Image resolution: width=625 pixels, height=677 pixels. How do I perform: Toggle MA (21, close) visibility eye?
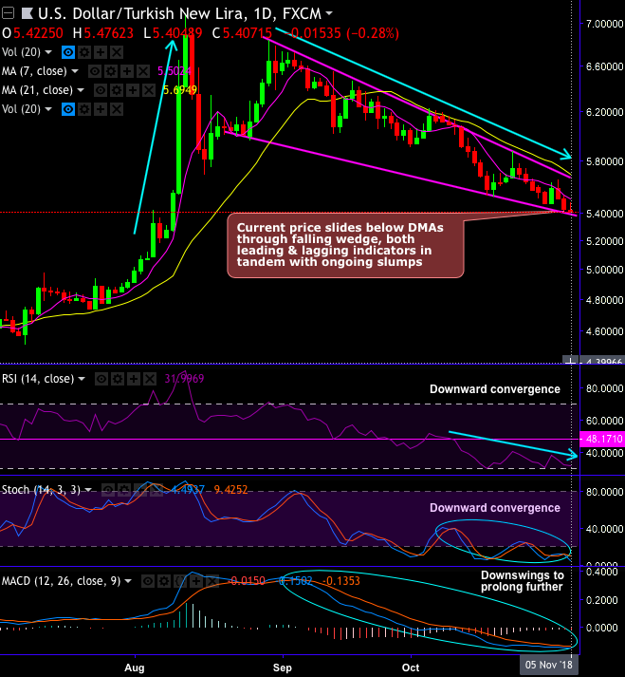click(101, 90)
